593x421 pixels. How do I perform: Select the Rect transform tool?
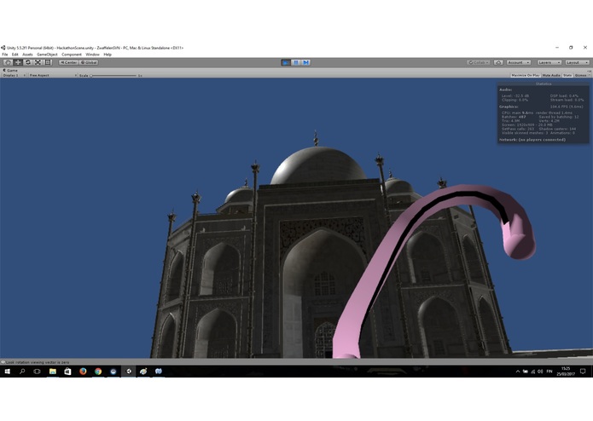click(x=48, y=62)
